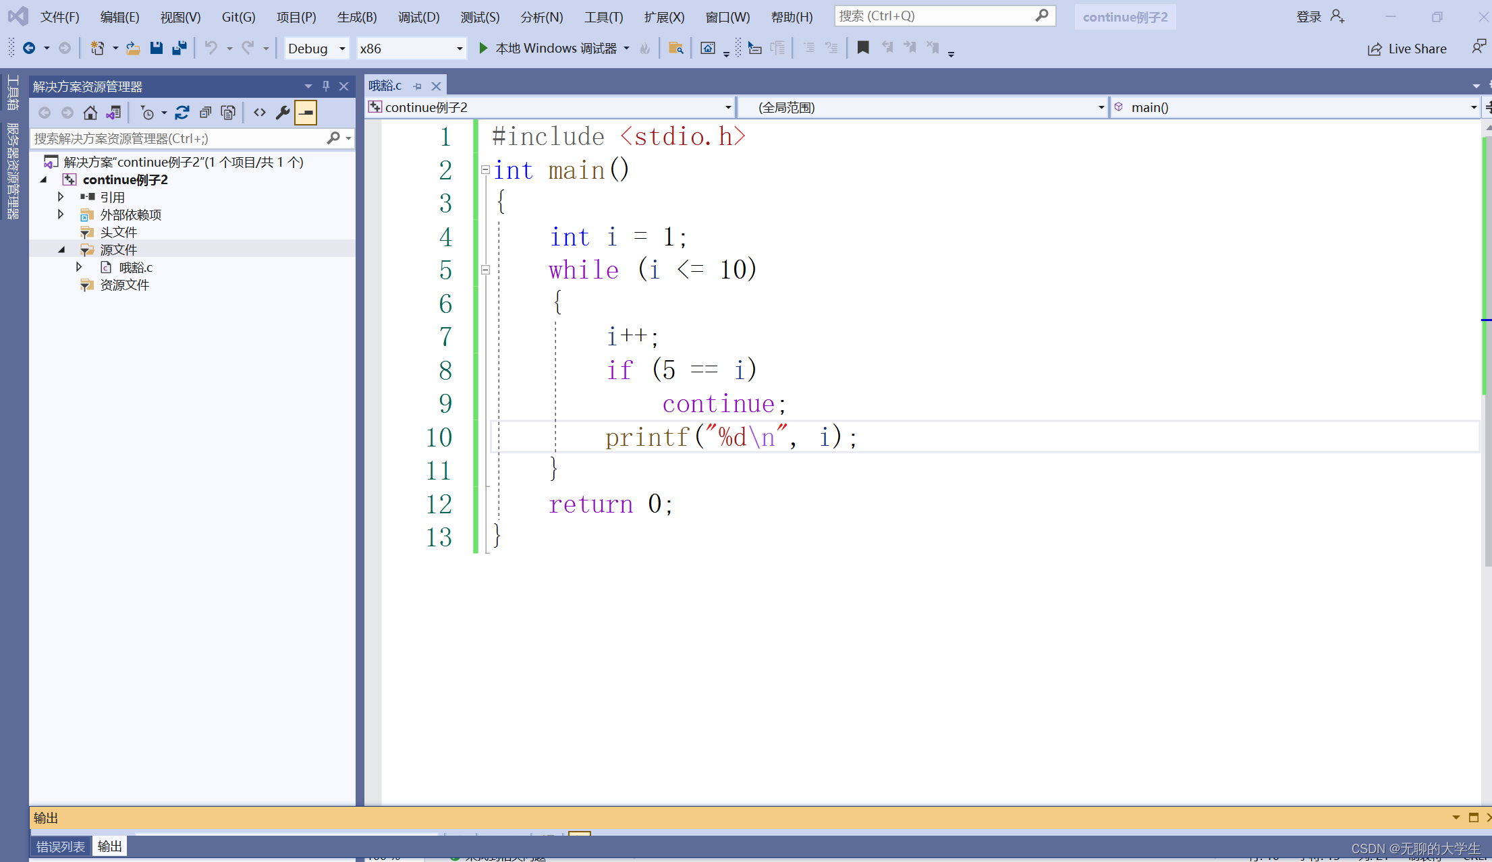Image resolution: width=1492 pixels, height=862 pixels.
Task: Open the (全局范围) scope dropdown
Action: click(1101, 107)
